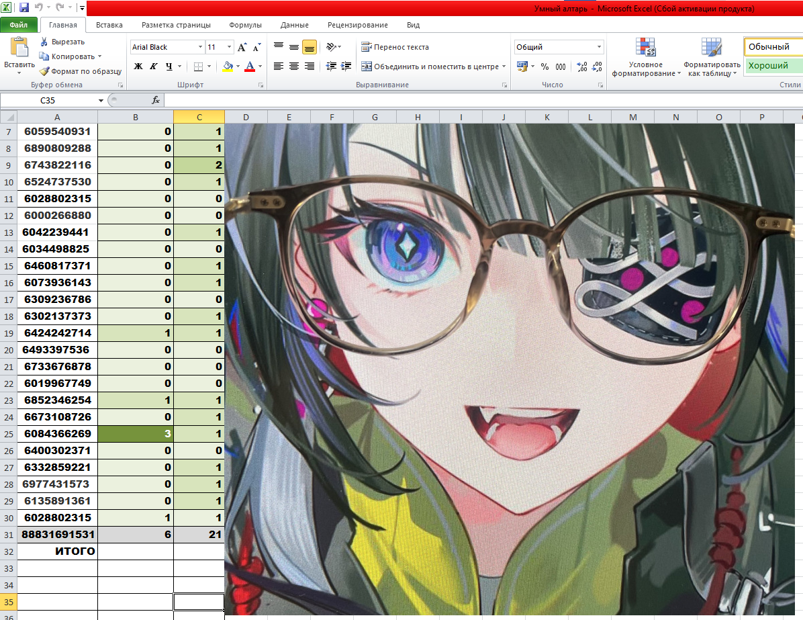
Task: Customize quick access toolbar dropdown
Action: point(82,7)
